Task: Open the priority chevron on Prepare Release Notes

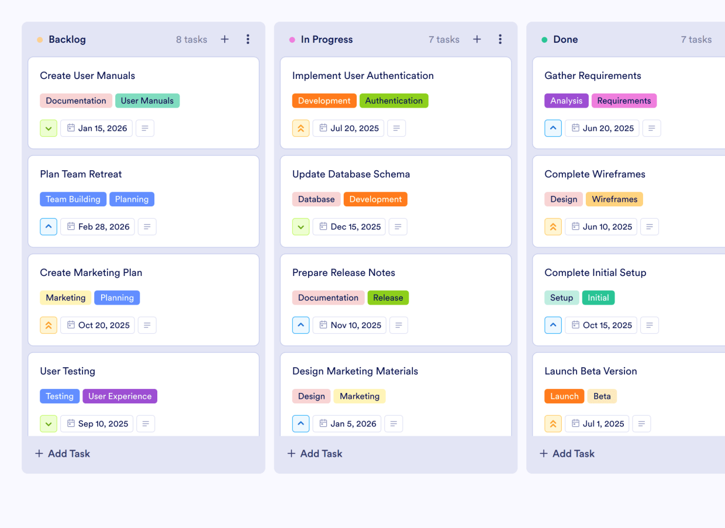Action: [x=301, y=325]
